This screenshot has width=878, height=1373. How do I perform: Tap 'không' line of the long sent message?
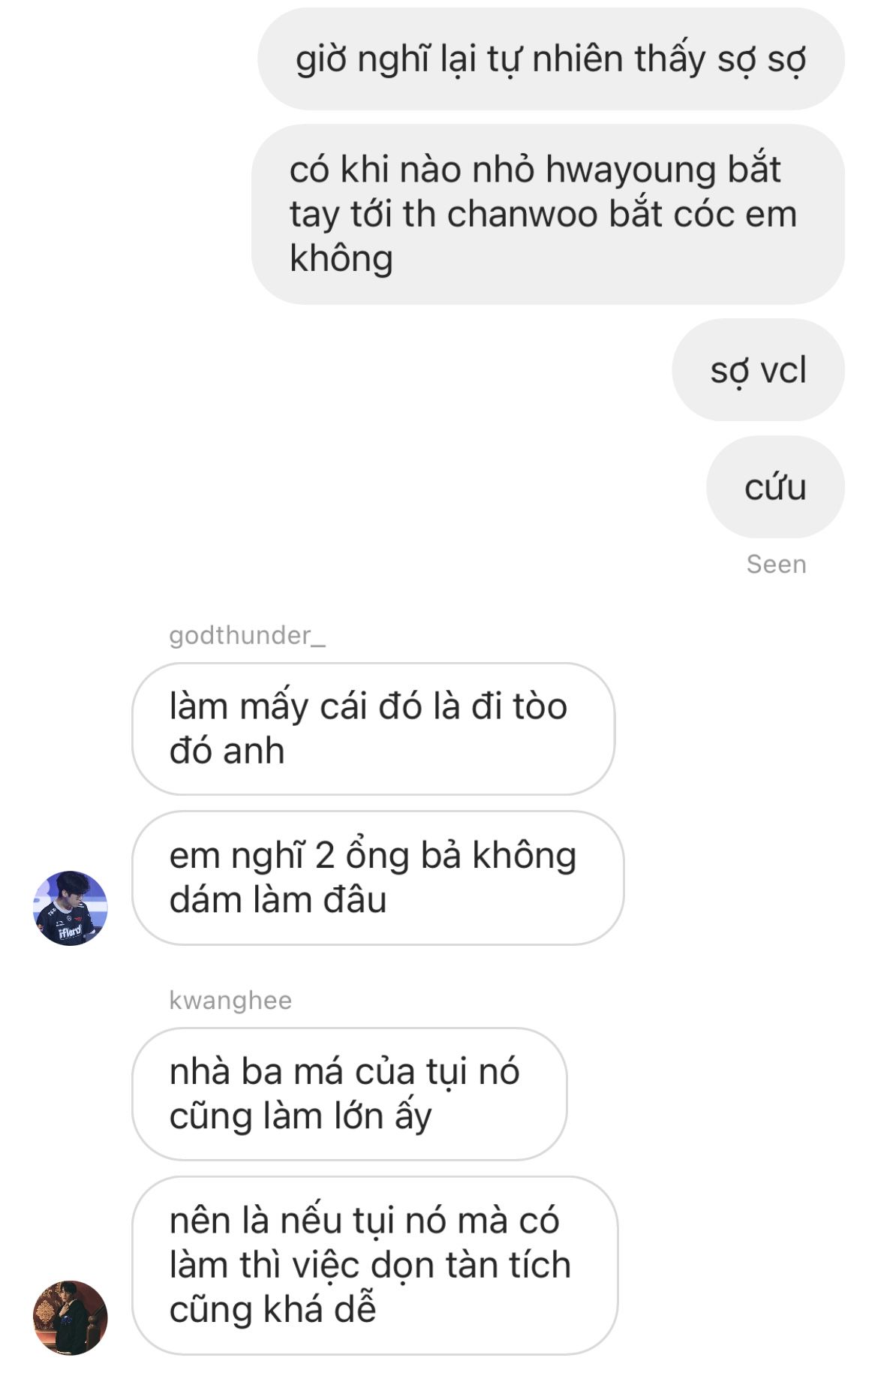(341, 259)
